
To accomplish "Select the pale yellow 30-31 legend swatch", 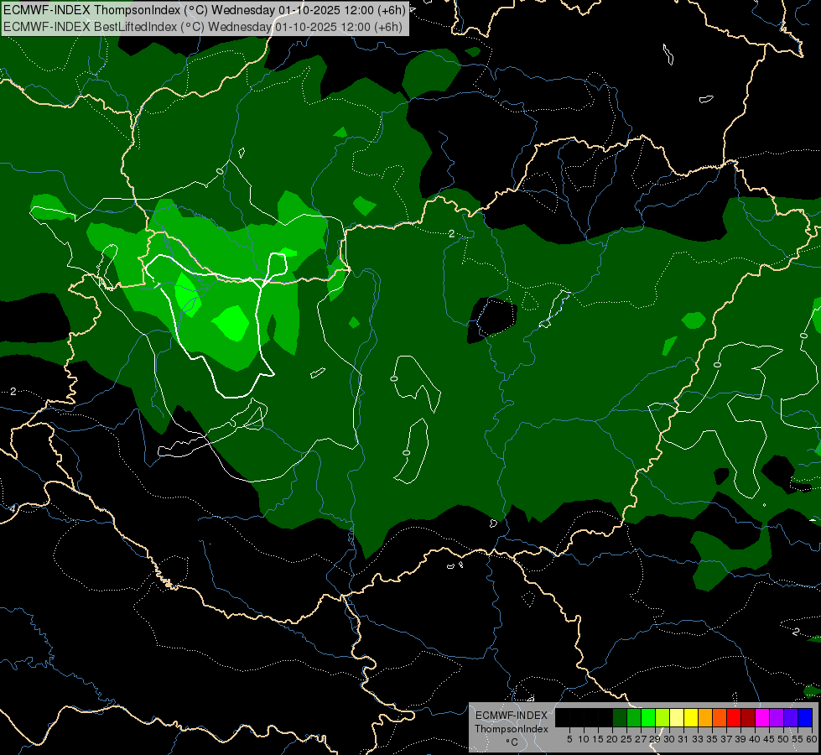I will coord(677,717).
